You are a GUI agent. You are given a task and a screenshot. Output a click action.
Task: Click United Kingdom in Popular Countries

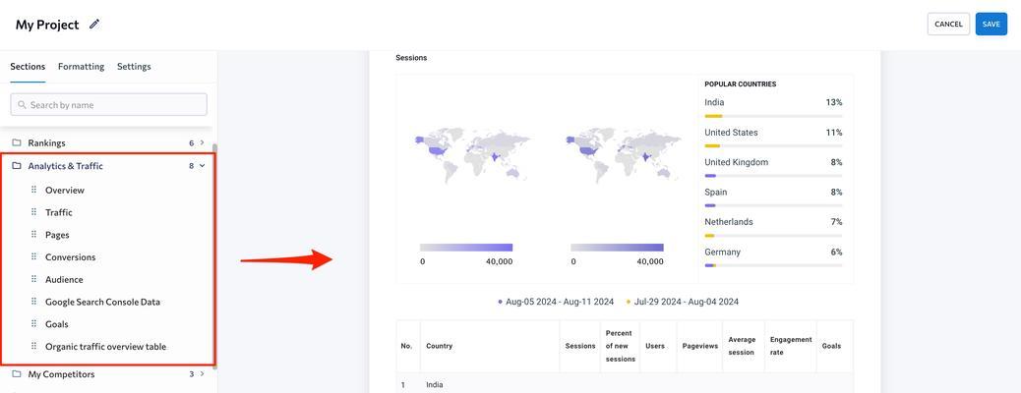pyautogui.click(x=737, y=162)
